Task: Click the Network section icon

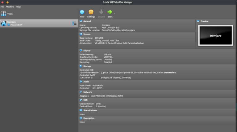Action: coord(81,92)
